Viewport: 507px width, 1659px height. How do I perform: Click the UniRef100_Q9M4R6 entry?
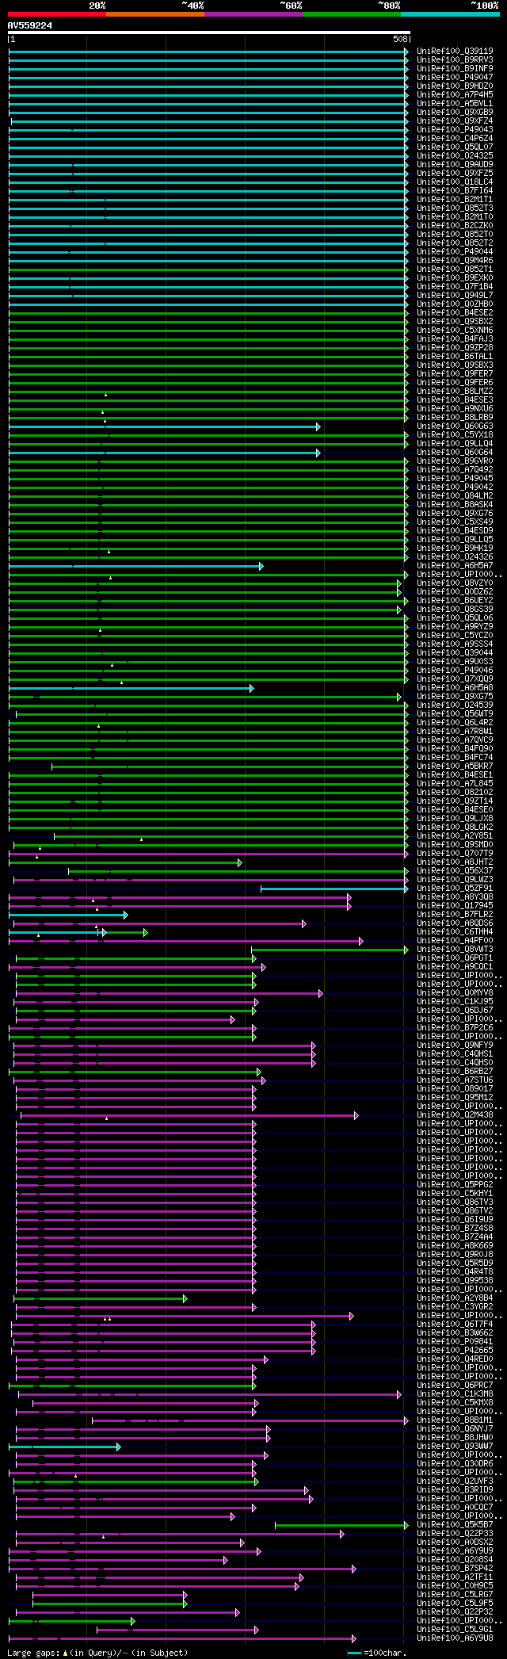(x=455, y=261)
